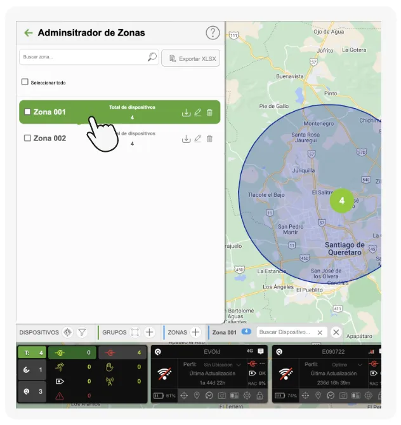Screen dimensions: 401x425
Task: Open the E090722 settings gear
Action: tap(368, 395)
